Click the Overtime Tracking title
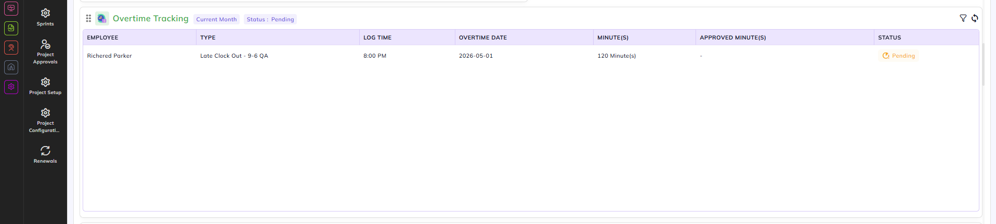This screenshot has height=224, width=996. coord(151,19)
